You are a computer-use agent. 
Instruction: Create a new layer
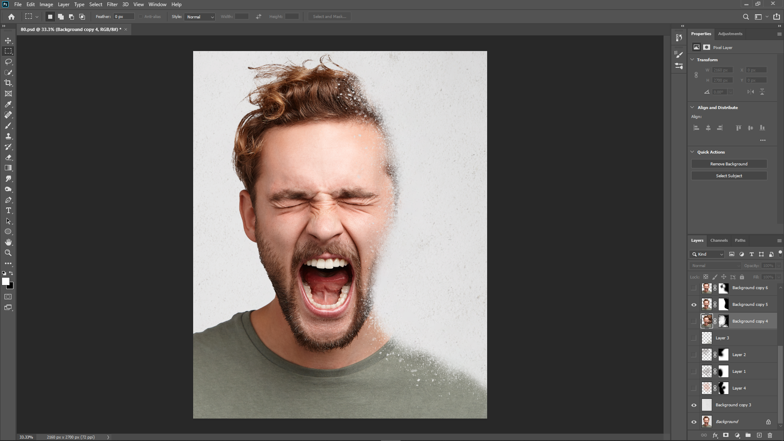[759, 435]
